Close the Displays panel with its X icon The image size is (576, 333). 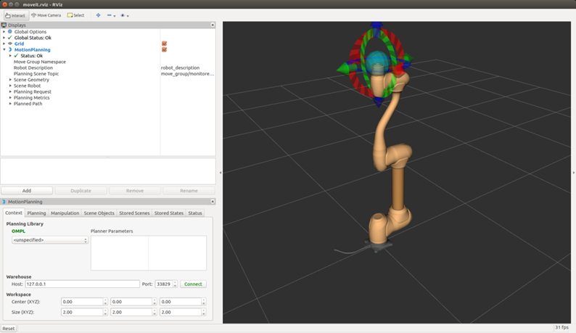click(213, 25)
